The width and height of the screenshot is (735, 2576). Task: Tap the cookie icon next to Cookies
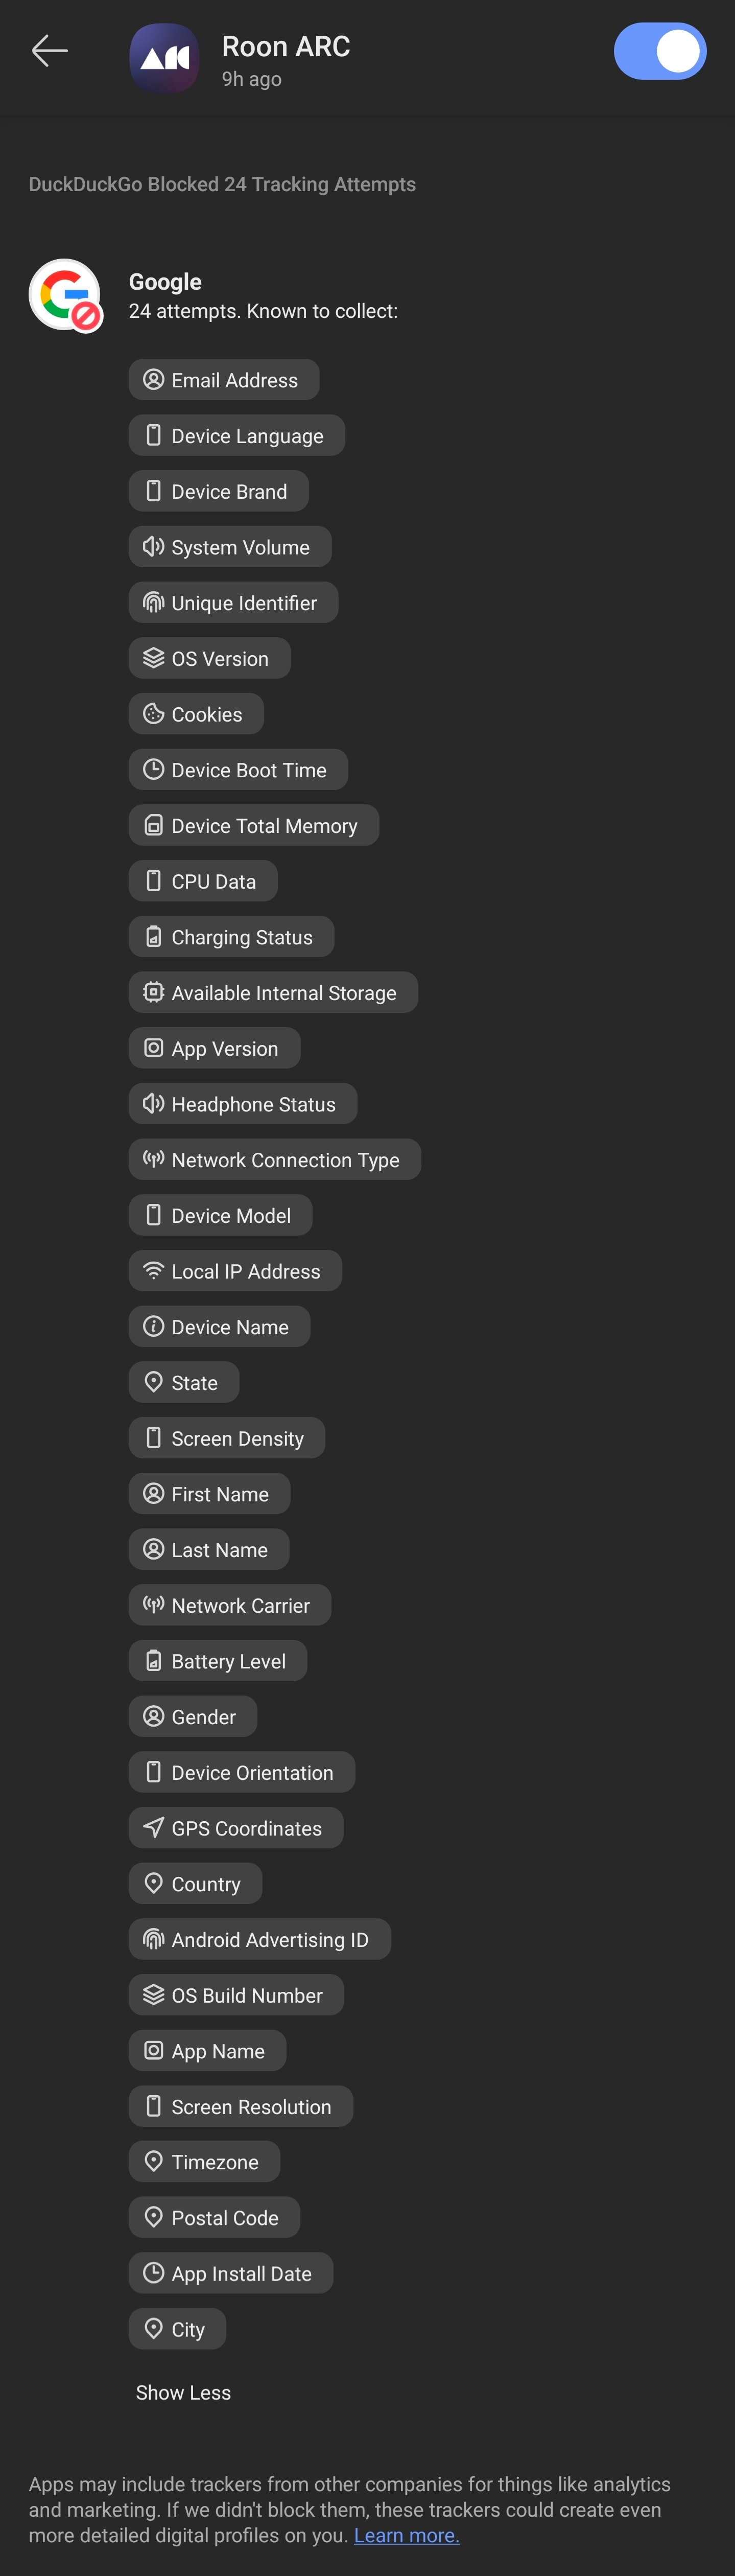click(153, 714)
